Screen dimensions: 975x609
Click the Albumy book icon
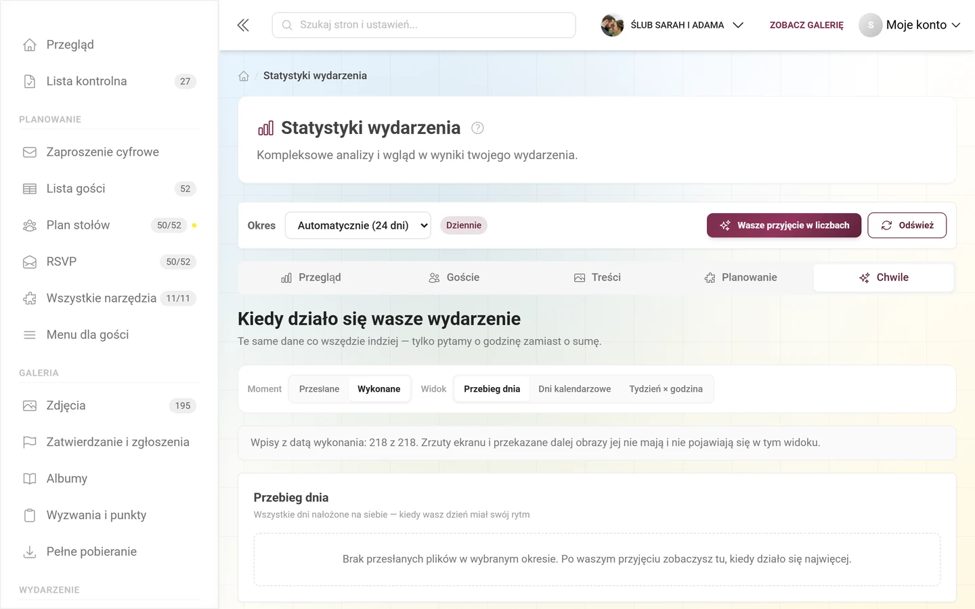pyautogui.click(x=30, y=479)
